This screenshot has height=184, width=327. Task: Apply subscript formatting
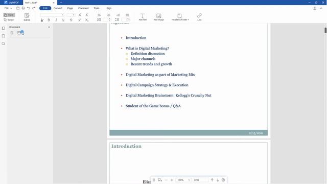(86, 20)
